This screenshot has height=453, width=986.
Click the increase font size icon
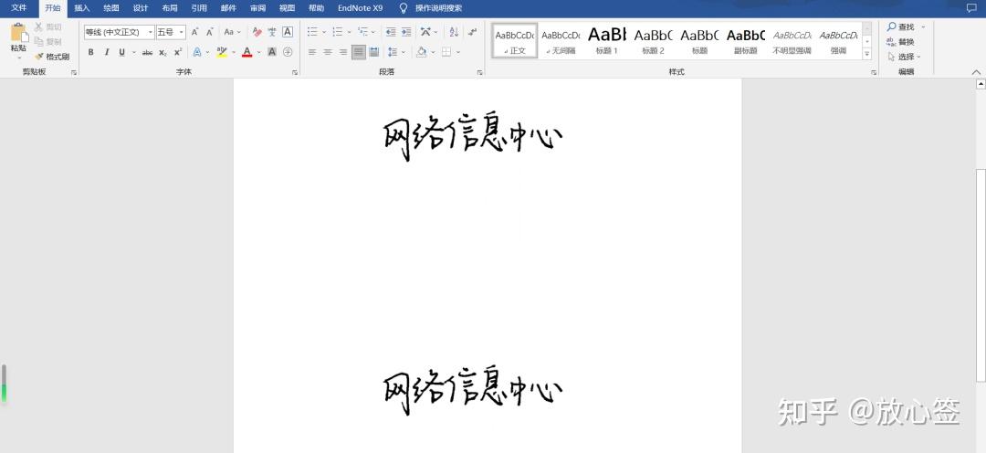pyautogui.click(x=195, y=32)
